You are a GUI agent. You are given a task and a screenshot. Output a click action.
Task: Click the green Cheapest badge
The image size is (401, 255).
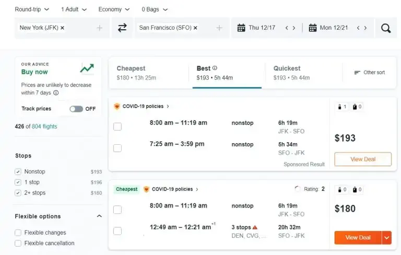pos(126,189)
